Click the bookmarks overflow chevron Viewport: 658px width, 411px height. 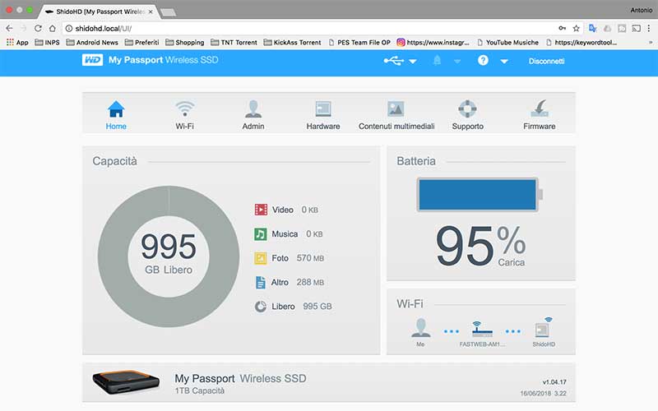pyautogui.click(x=651, y=43)
